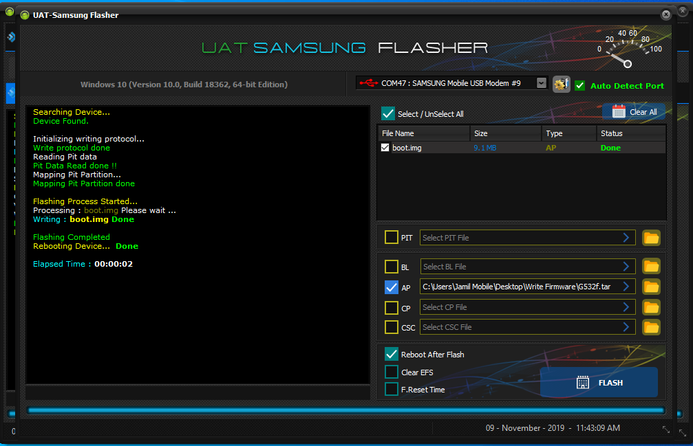The width and height of the screenshot is (693, 446).
Task: Expand the CP file field chevron
Action: coord(626,307)
